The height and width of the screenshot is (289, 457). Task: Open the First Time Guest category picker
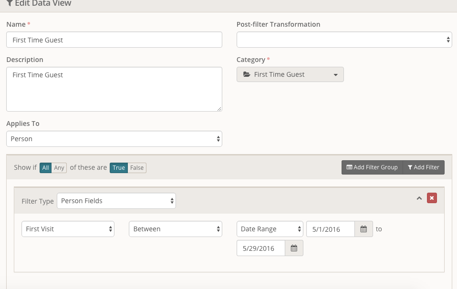(290, 74)
